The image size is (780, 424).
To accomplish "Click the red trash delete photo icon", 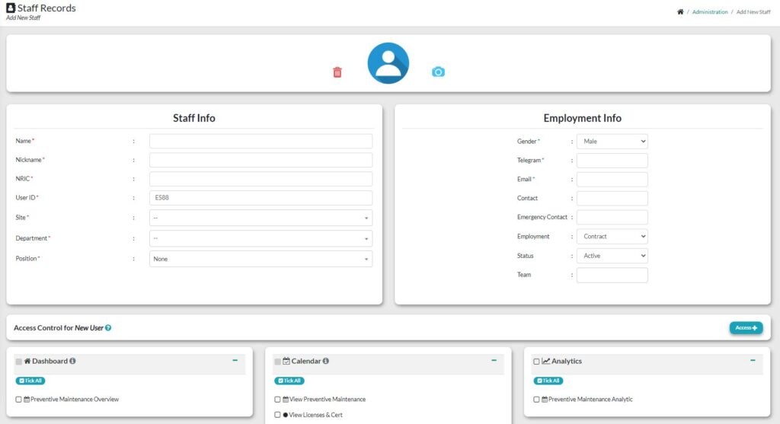I will click(337, 72).
